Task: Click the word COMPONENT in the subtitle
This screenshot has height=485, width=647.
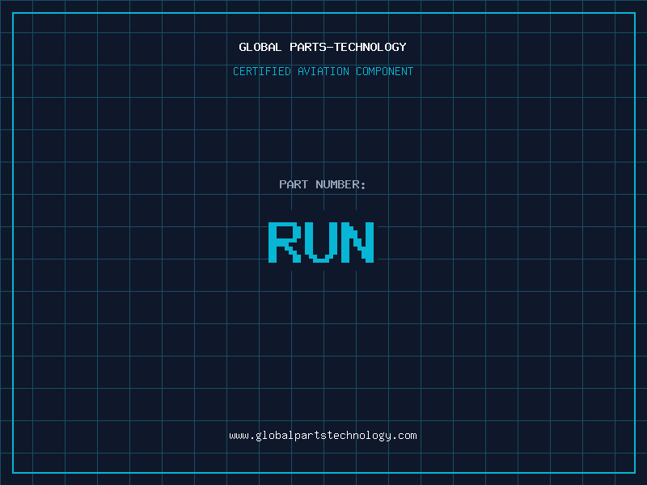Action: (x=384, y=71)
